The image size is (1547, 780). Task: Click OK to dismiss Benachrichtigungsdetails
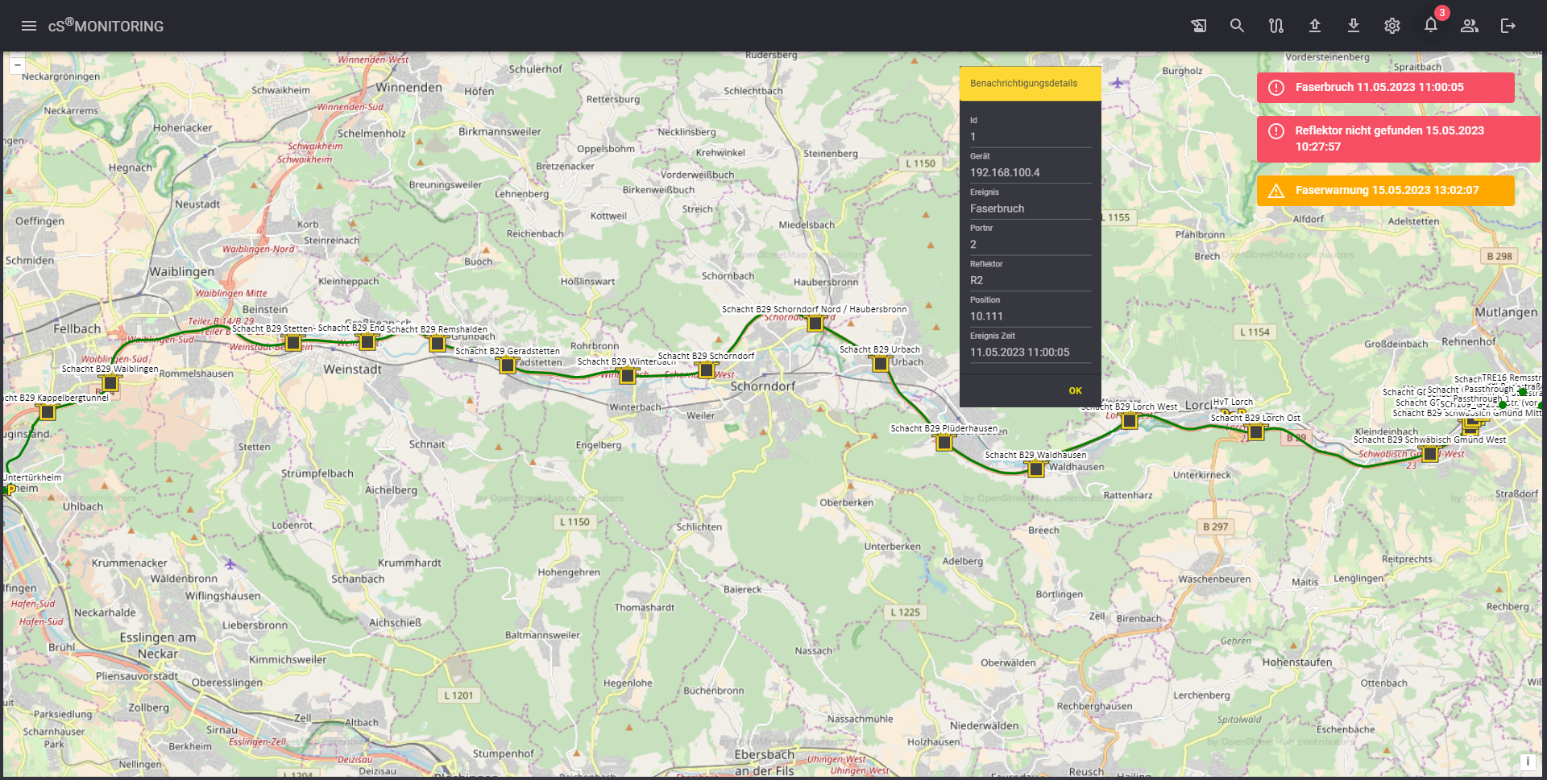[x=1075, y=390]
